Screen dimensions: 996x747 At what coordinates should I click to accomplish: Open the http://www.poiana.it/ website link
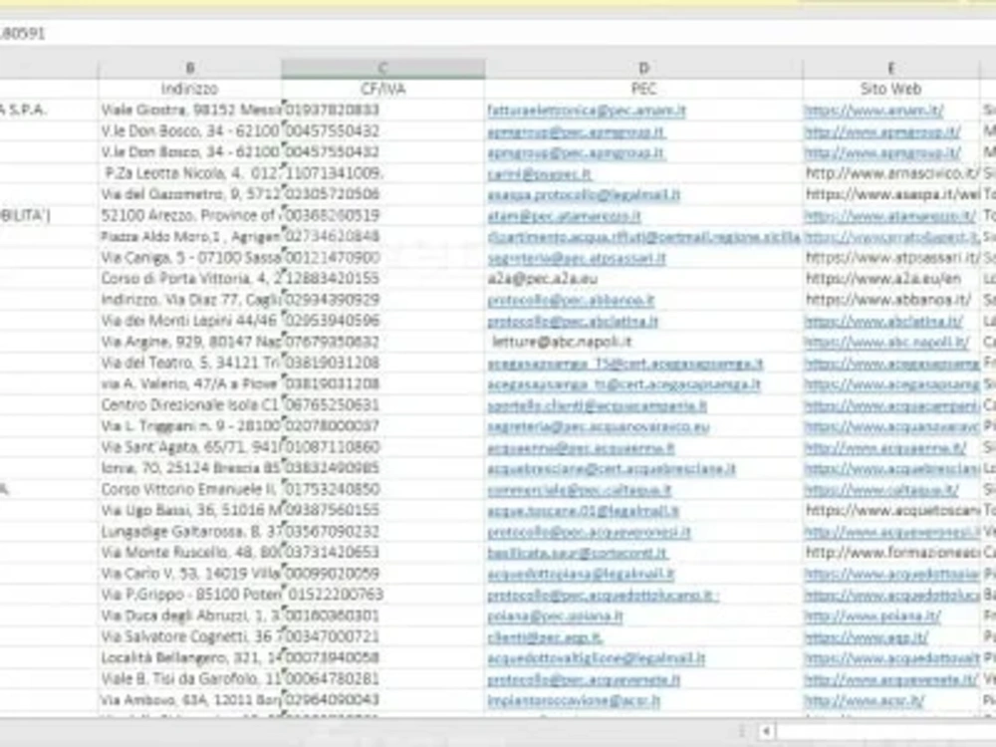pos(872,616)
